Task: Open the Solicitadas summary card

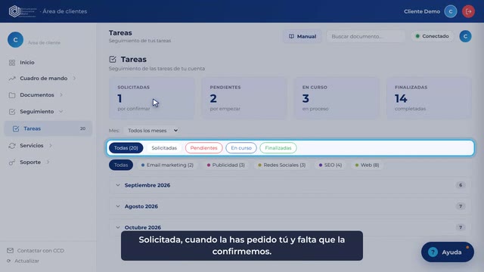Action: click(151, 98)
